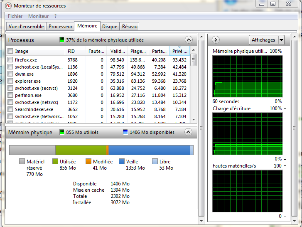
Task: Click the green Utilisée legend swatch
Action: click(x=55, y=161)
